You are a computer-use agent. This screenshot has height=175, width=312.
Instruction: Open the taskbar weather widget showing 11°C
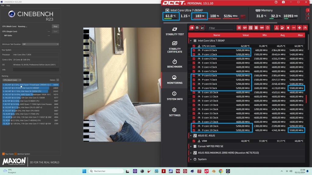point(9,171)
